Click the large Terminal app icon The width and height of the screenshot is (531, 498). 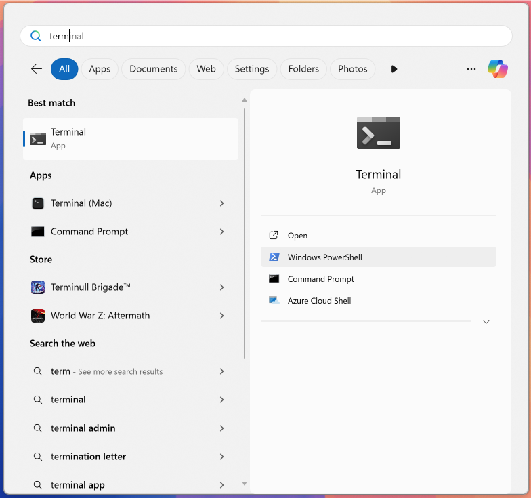coord(379,133)
